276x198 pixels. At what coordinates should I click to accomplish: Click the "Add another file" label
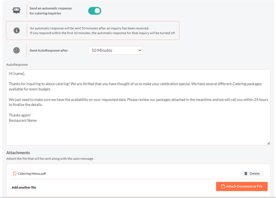(x=24, y=187)
